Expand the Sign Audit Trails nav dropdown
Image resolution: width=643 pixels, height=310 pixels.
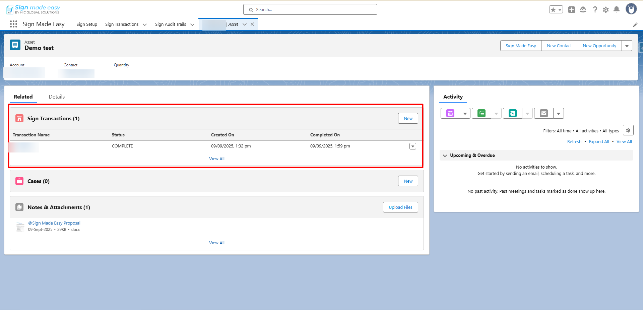[192, 24]
